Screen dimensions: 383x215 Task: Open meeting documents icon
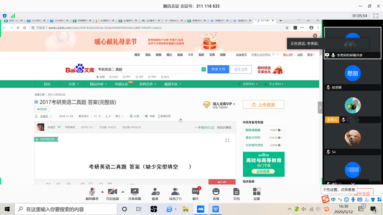click(236, 194)
